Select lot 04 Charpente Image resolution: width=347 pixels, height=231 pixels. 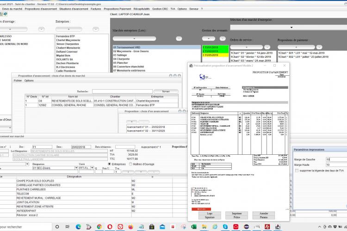click(157, 59)
